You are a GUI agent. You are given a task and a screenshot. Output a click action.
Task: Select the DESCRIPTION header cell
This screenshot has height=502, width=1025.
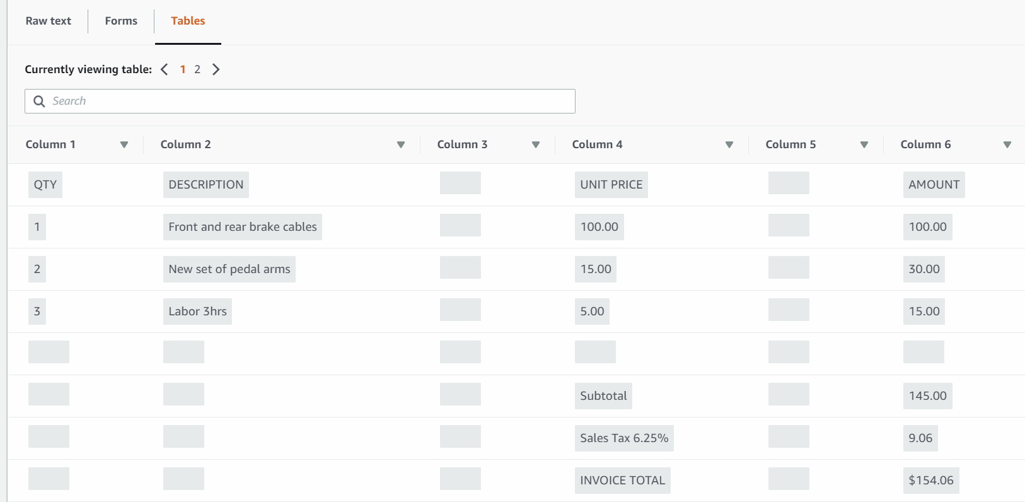pos(206,185)
